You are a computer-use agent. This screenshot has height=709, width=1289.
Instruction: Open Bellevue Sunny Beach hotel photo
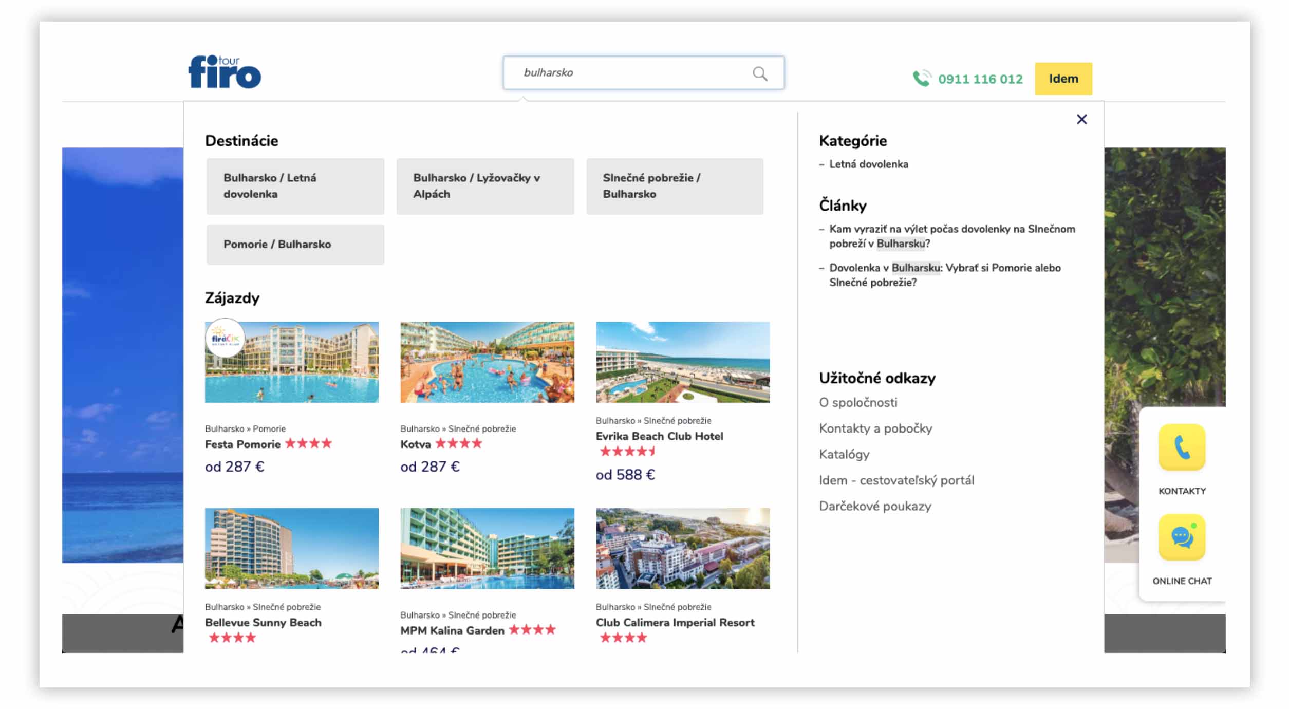[292, 548]
